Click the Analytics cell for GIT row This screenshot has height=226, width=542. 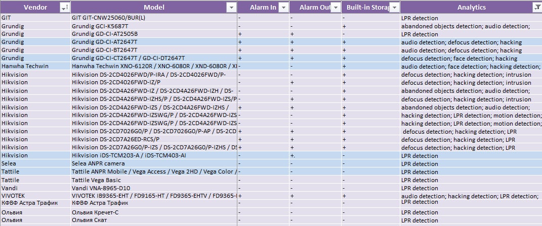471,18
